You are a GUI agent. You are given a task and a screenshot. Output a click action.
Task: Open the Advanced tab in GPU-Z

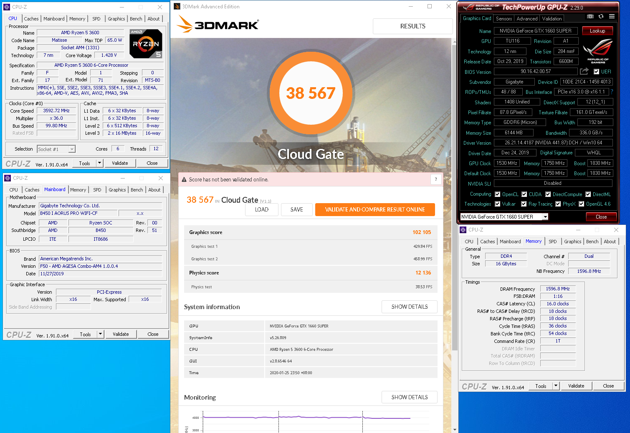527,19
